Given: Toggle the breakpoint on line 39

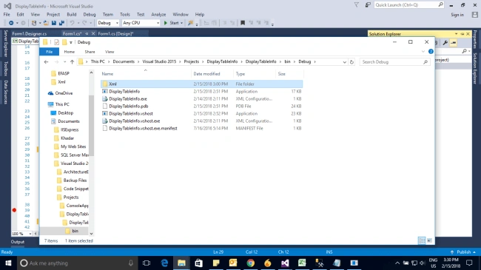Looking at the screenshot, I should (x=14, y=210).
